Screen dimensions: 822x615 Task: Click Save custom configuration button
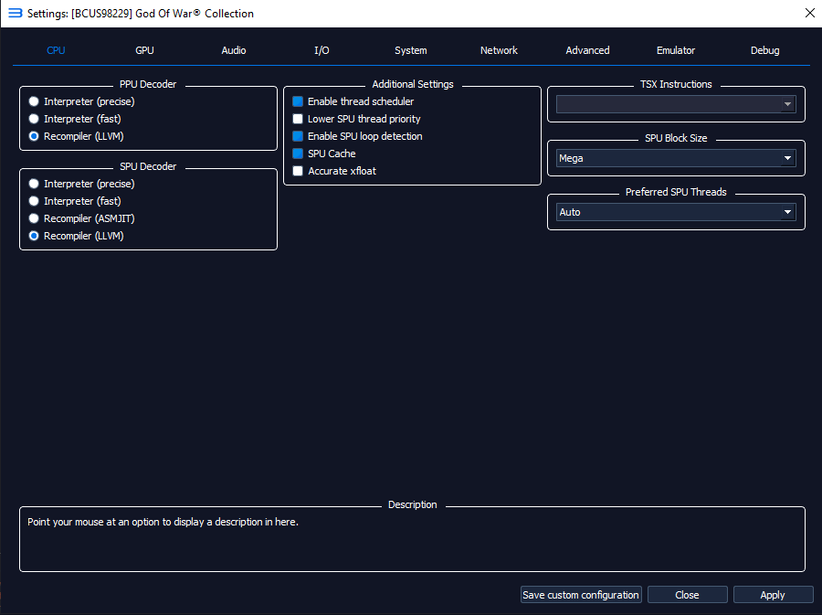point(581,595)
